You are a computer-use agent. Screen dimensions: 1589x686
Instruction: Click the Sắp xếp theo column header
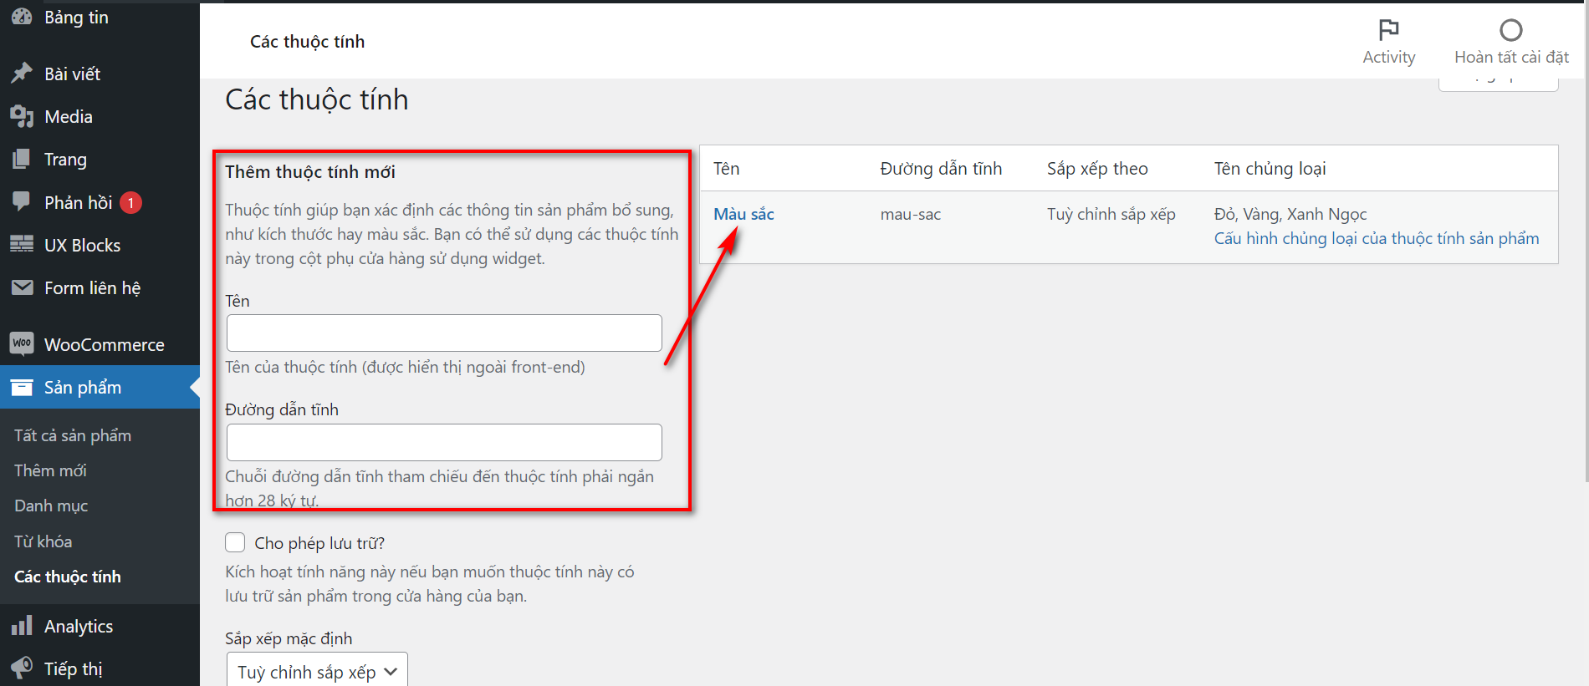[x=1097, y=168]
